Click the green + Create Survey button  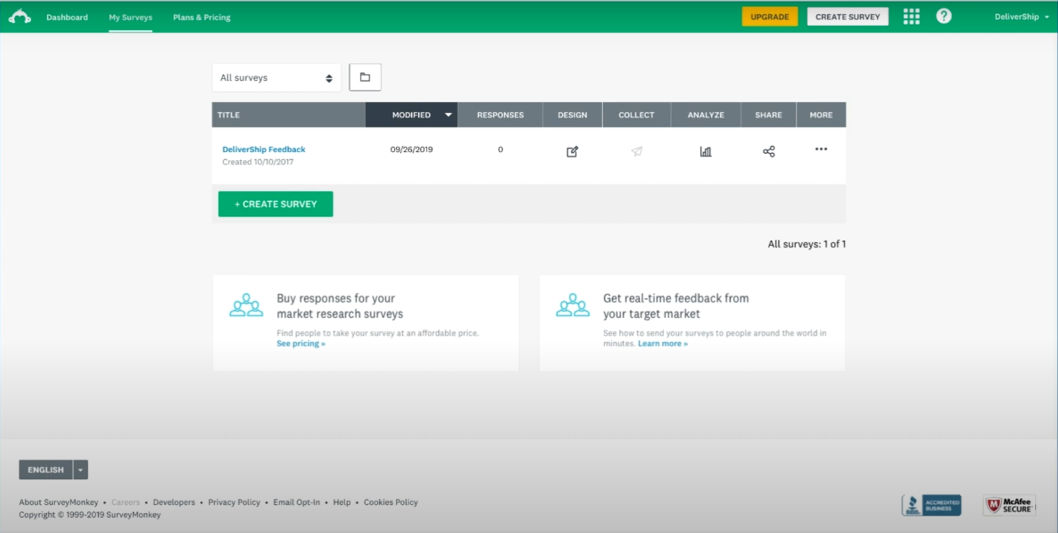(x=276, y=204)
